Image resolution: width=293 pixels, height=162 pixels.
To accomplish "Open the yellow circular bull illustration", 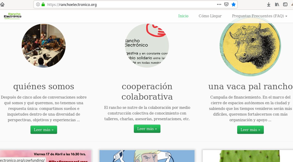I will (x=250, y=46).
